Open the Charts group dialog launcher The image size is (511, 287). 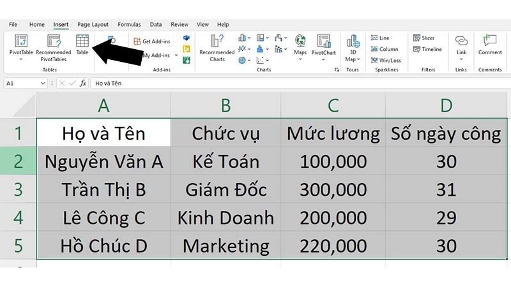pyautogui.click(x=337, y=70)
